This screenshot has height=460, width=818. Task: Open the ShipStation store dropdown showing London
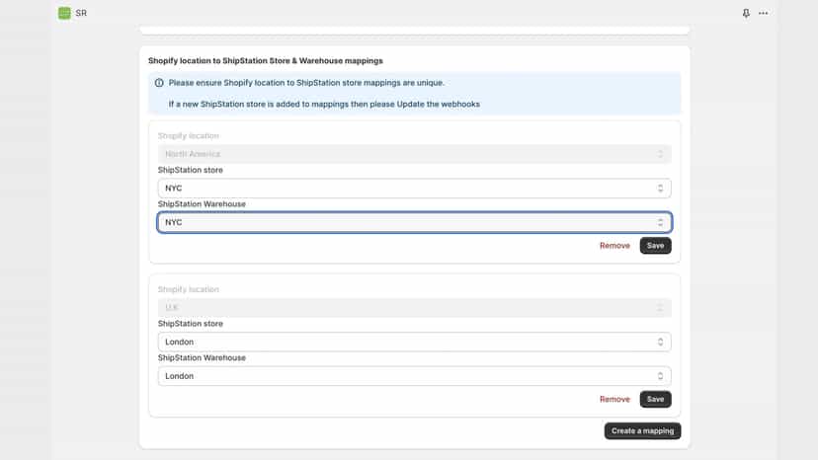pos(414,343)
